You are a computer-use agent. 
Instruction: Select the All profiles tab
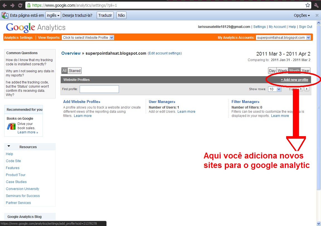(64, 71)
